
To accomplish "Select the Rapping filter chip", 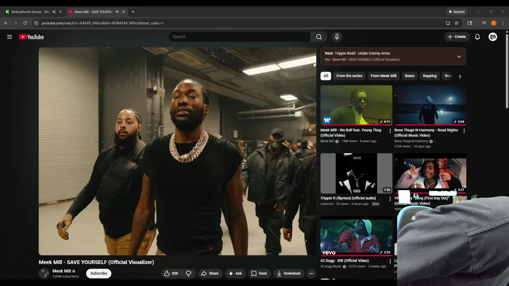I will coord(429,76).
